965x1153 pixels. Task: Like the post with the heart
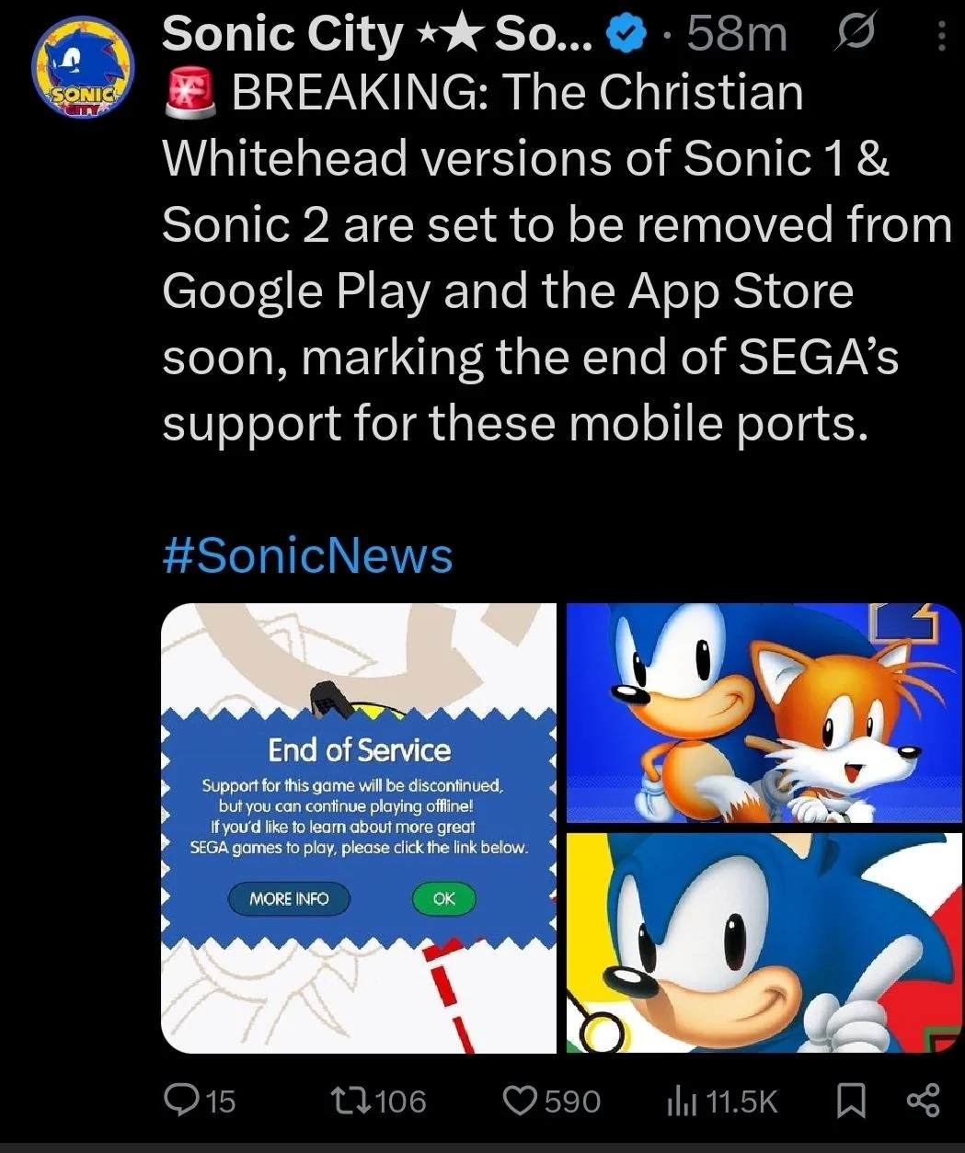pos(522,1101)
